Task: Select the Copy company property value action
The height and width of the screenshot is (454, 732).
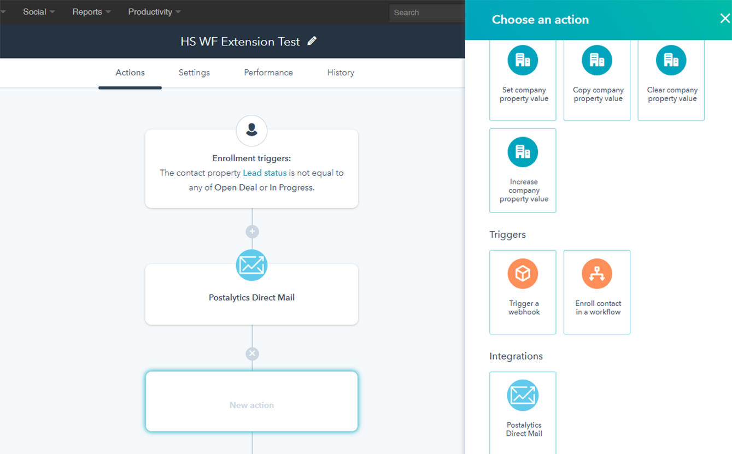Action: point(597,76)
